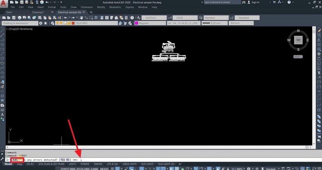The image size is (322, 170).
Task: Click the search keyword or phrase field
Action: coord(222,2)
